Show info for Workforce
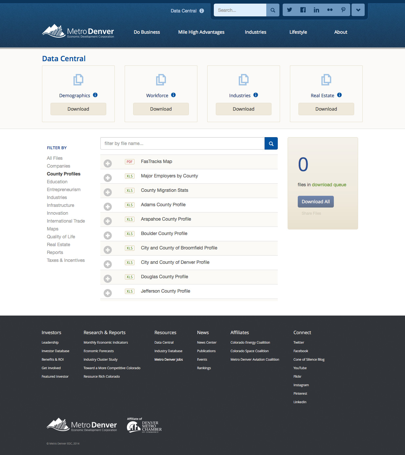 173,95
